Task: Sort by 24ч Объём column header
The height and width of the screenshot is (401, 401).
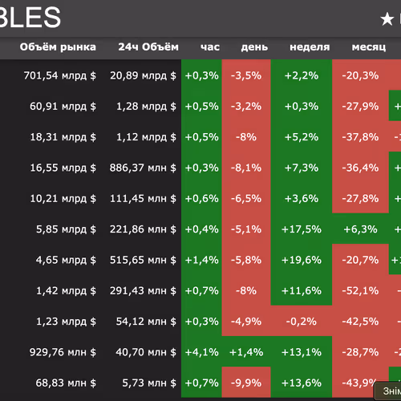Action: (x=148, y=47)
